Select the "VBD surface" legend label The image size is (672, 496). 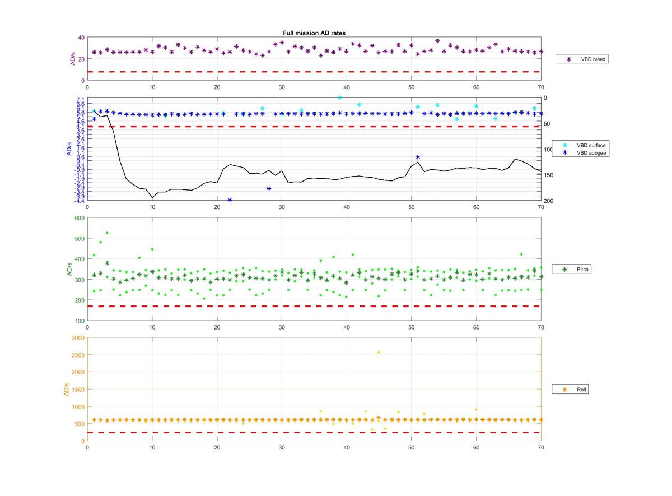pos(591,145)
